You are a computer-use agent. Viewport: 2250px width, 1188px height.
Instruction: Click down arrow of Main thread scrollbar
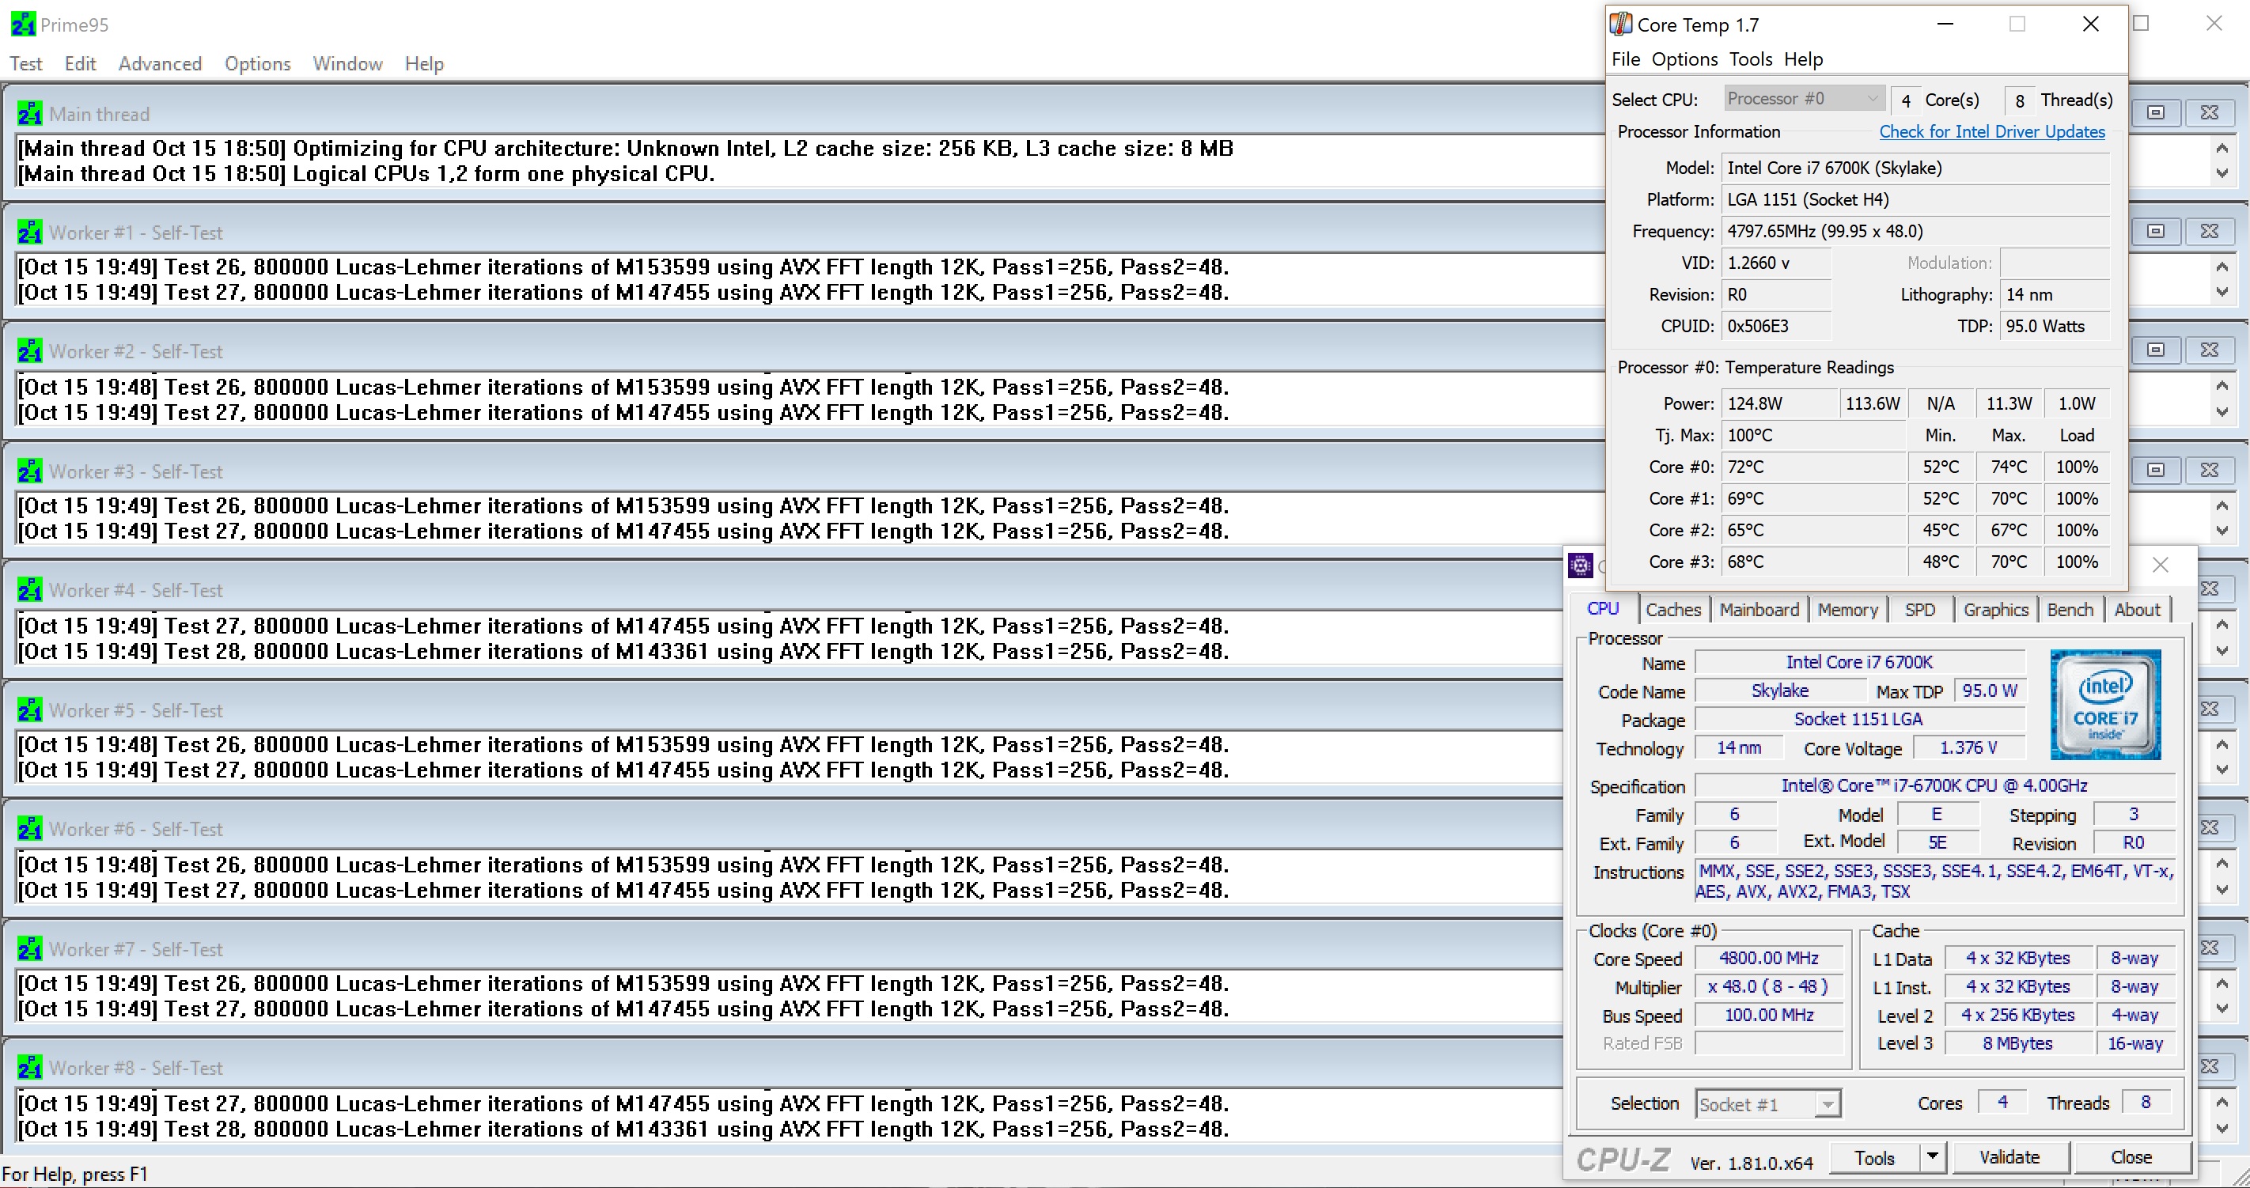point(2222,174)
